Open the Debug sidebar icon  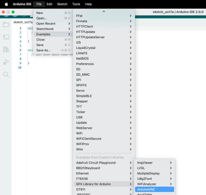point(6,62)
